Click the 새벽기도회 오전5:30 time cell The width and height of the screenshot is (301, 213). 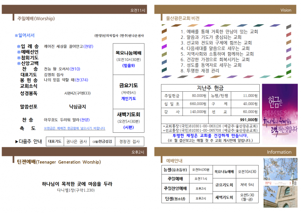coord(247,197)
